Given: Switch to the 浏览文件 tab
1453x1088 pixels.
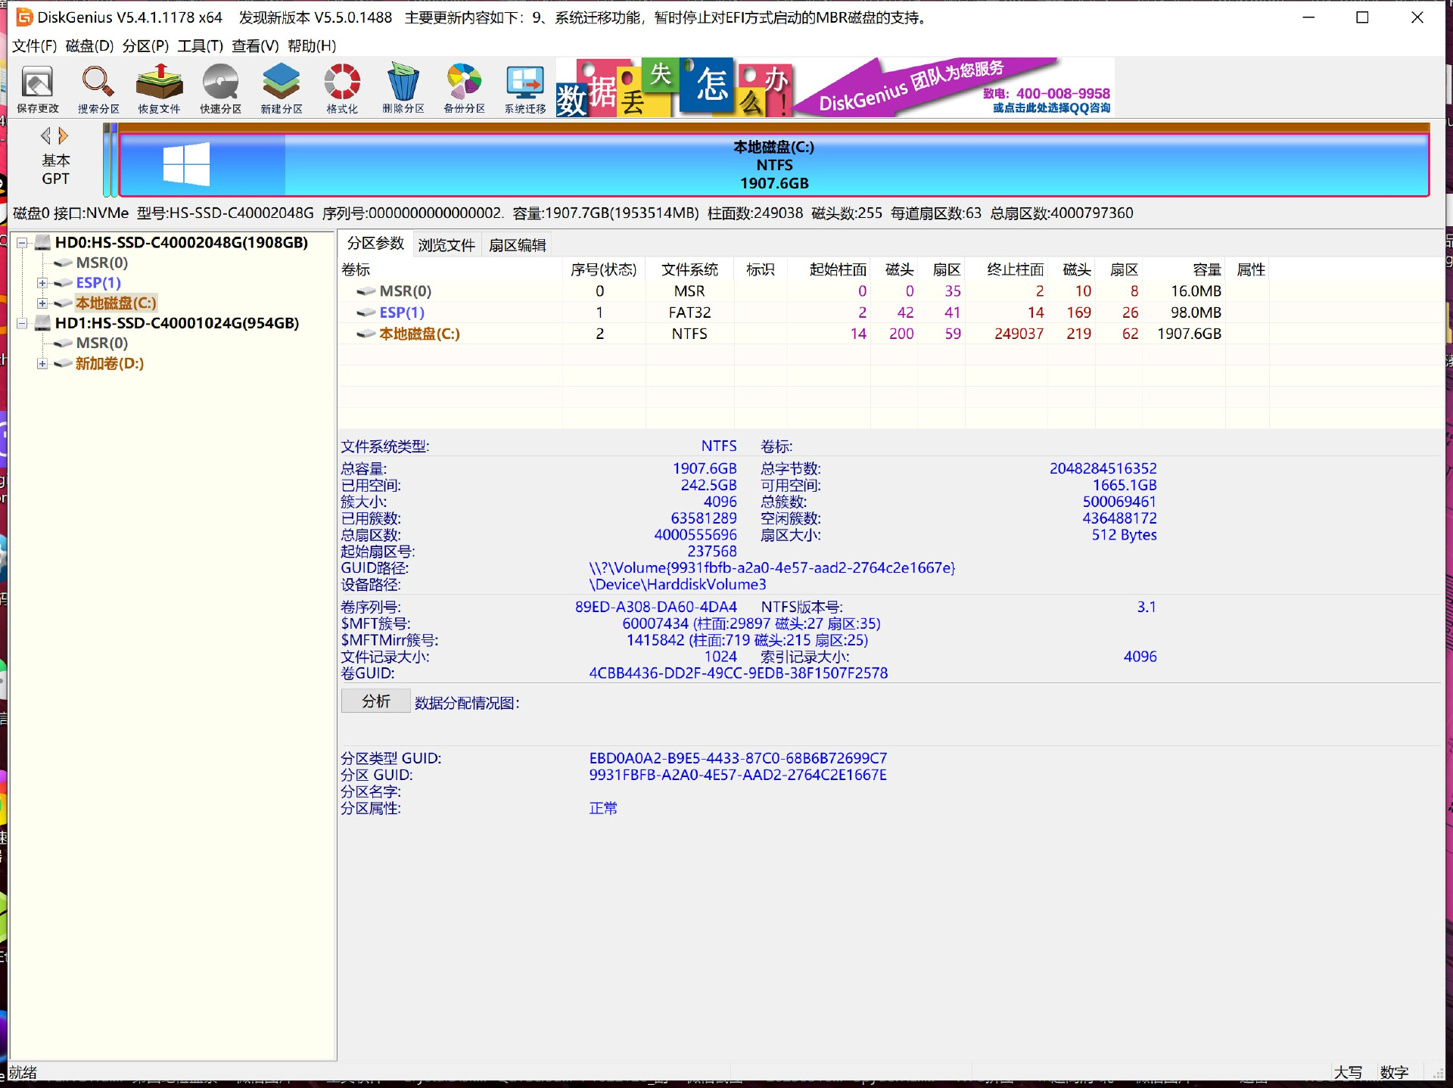Looking at the screenshot, I should click(446, 245).
